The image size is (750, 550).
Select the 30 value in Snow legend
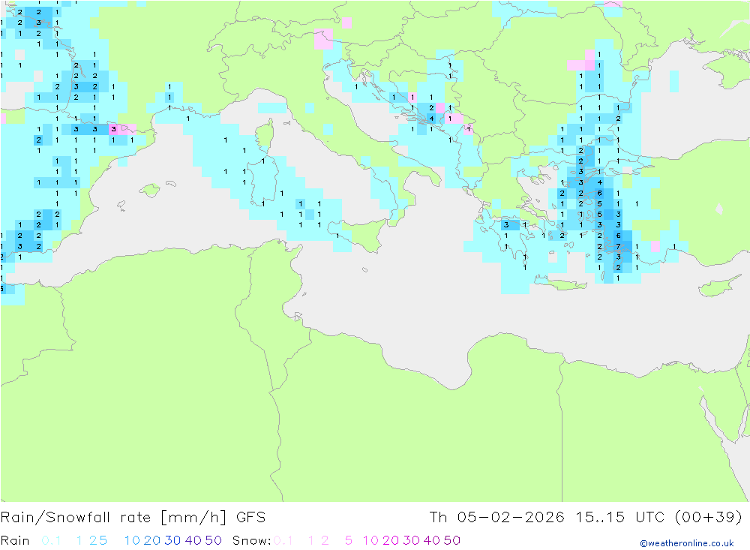click(x=411, y=540)
